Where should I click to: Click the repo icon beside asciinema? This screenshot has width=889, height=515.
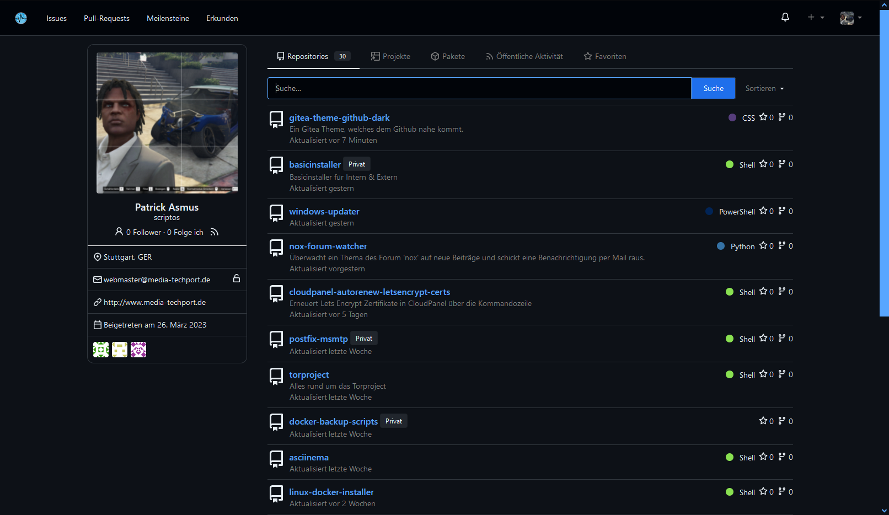pyautogui.click(x=276, y=459)
